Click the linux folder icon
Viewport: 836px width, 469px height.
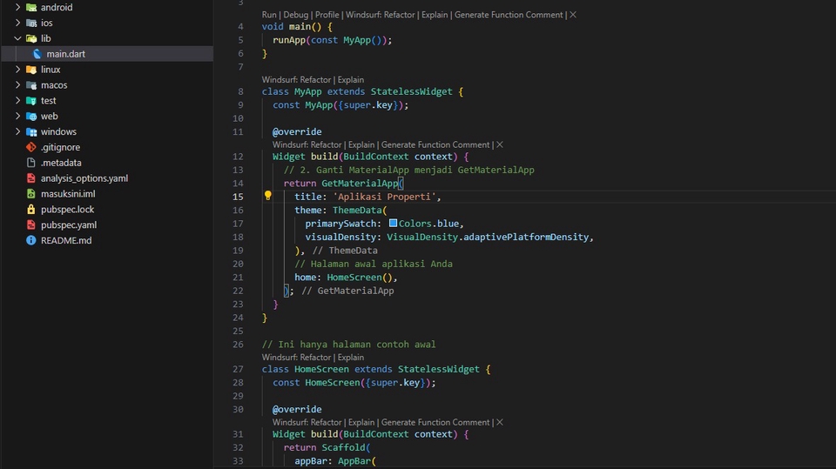(x=31, y=70)
